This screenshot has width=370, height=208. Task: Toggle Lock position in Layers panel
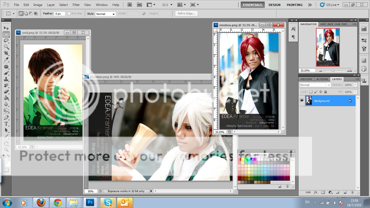click(320, 92)
